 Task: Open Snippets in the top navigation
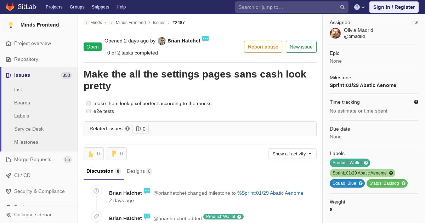100,7
